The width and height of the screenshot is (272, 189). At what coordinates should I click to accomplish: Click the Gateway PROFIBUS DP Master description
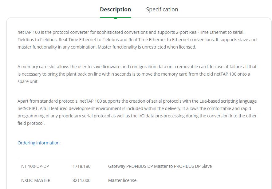pyautogui.click(x=160, y=166)
